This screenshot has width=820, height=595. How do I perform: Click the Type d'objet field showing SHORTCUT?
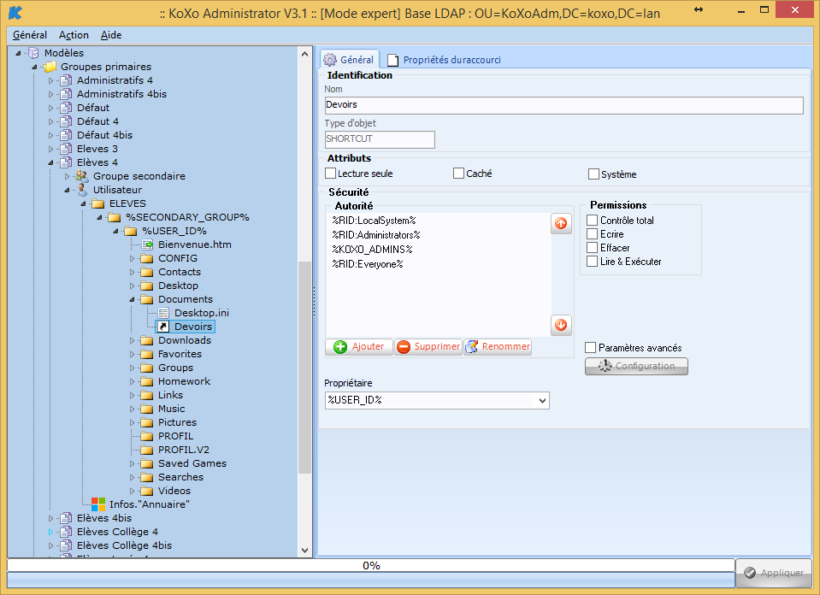(380, 139)
